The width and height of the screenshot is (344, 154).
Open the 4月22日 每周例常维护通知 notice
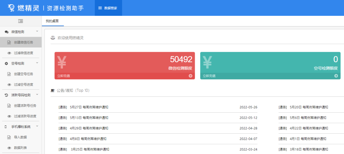[x=309, y=128]
